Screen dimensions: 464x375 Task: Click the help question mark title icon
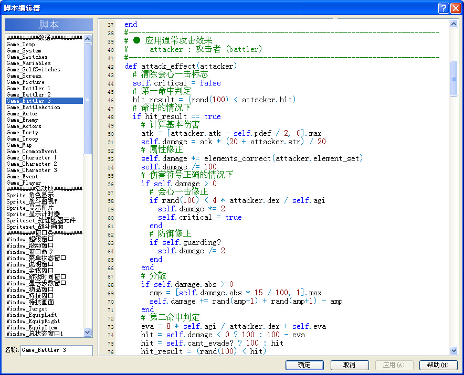[x=444, y=8]
